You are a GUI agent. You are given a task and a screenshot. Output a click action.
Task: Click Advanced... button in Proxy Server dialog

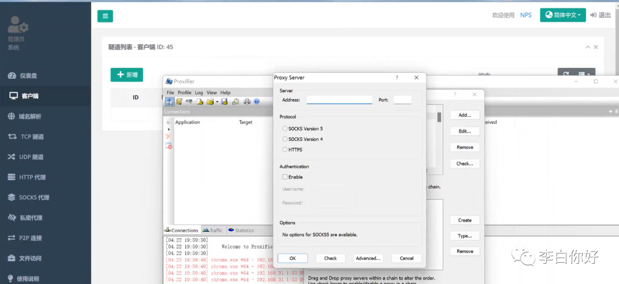pyautogui.click(x=368, y=258)
